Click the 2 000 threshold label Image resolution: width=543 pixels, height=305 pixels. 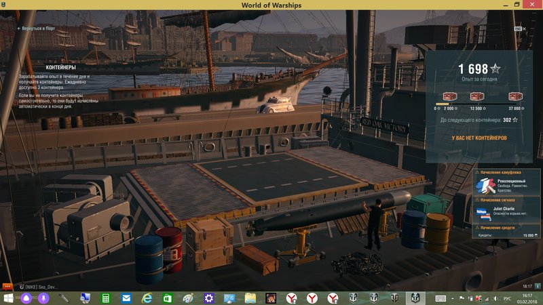point(451,108)
